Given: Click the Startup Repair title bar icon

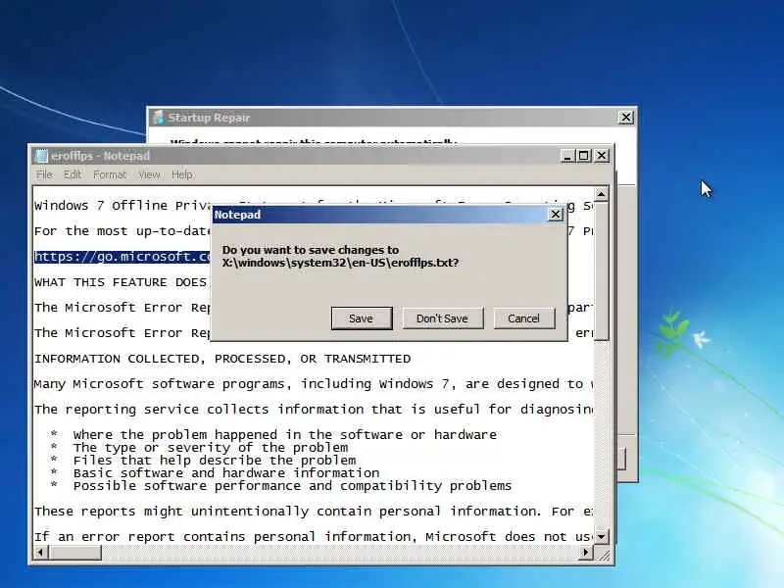Looking at the screenshot, I should pos(159,118).
